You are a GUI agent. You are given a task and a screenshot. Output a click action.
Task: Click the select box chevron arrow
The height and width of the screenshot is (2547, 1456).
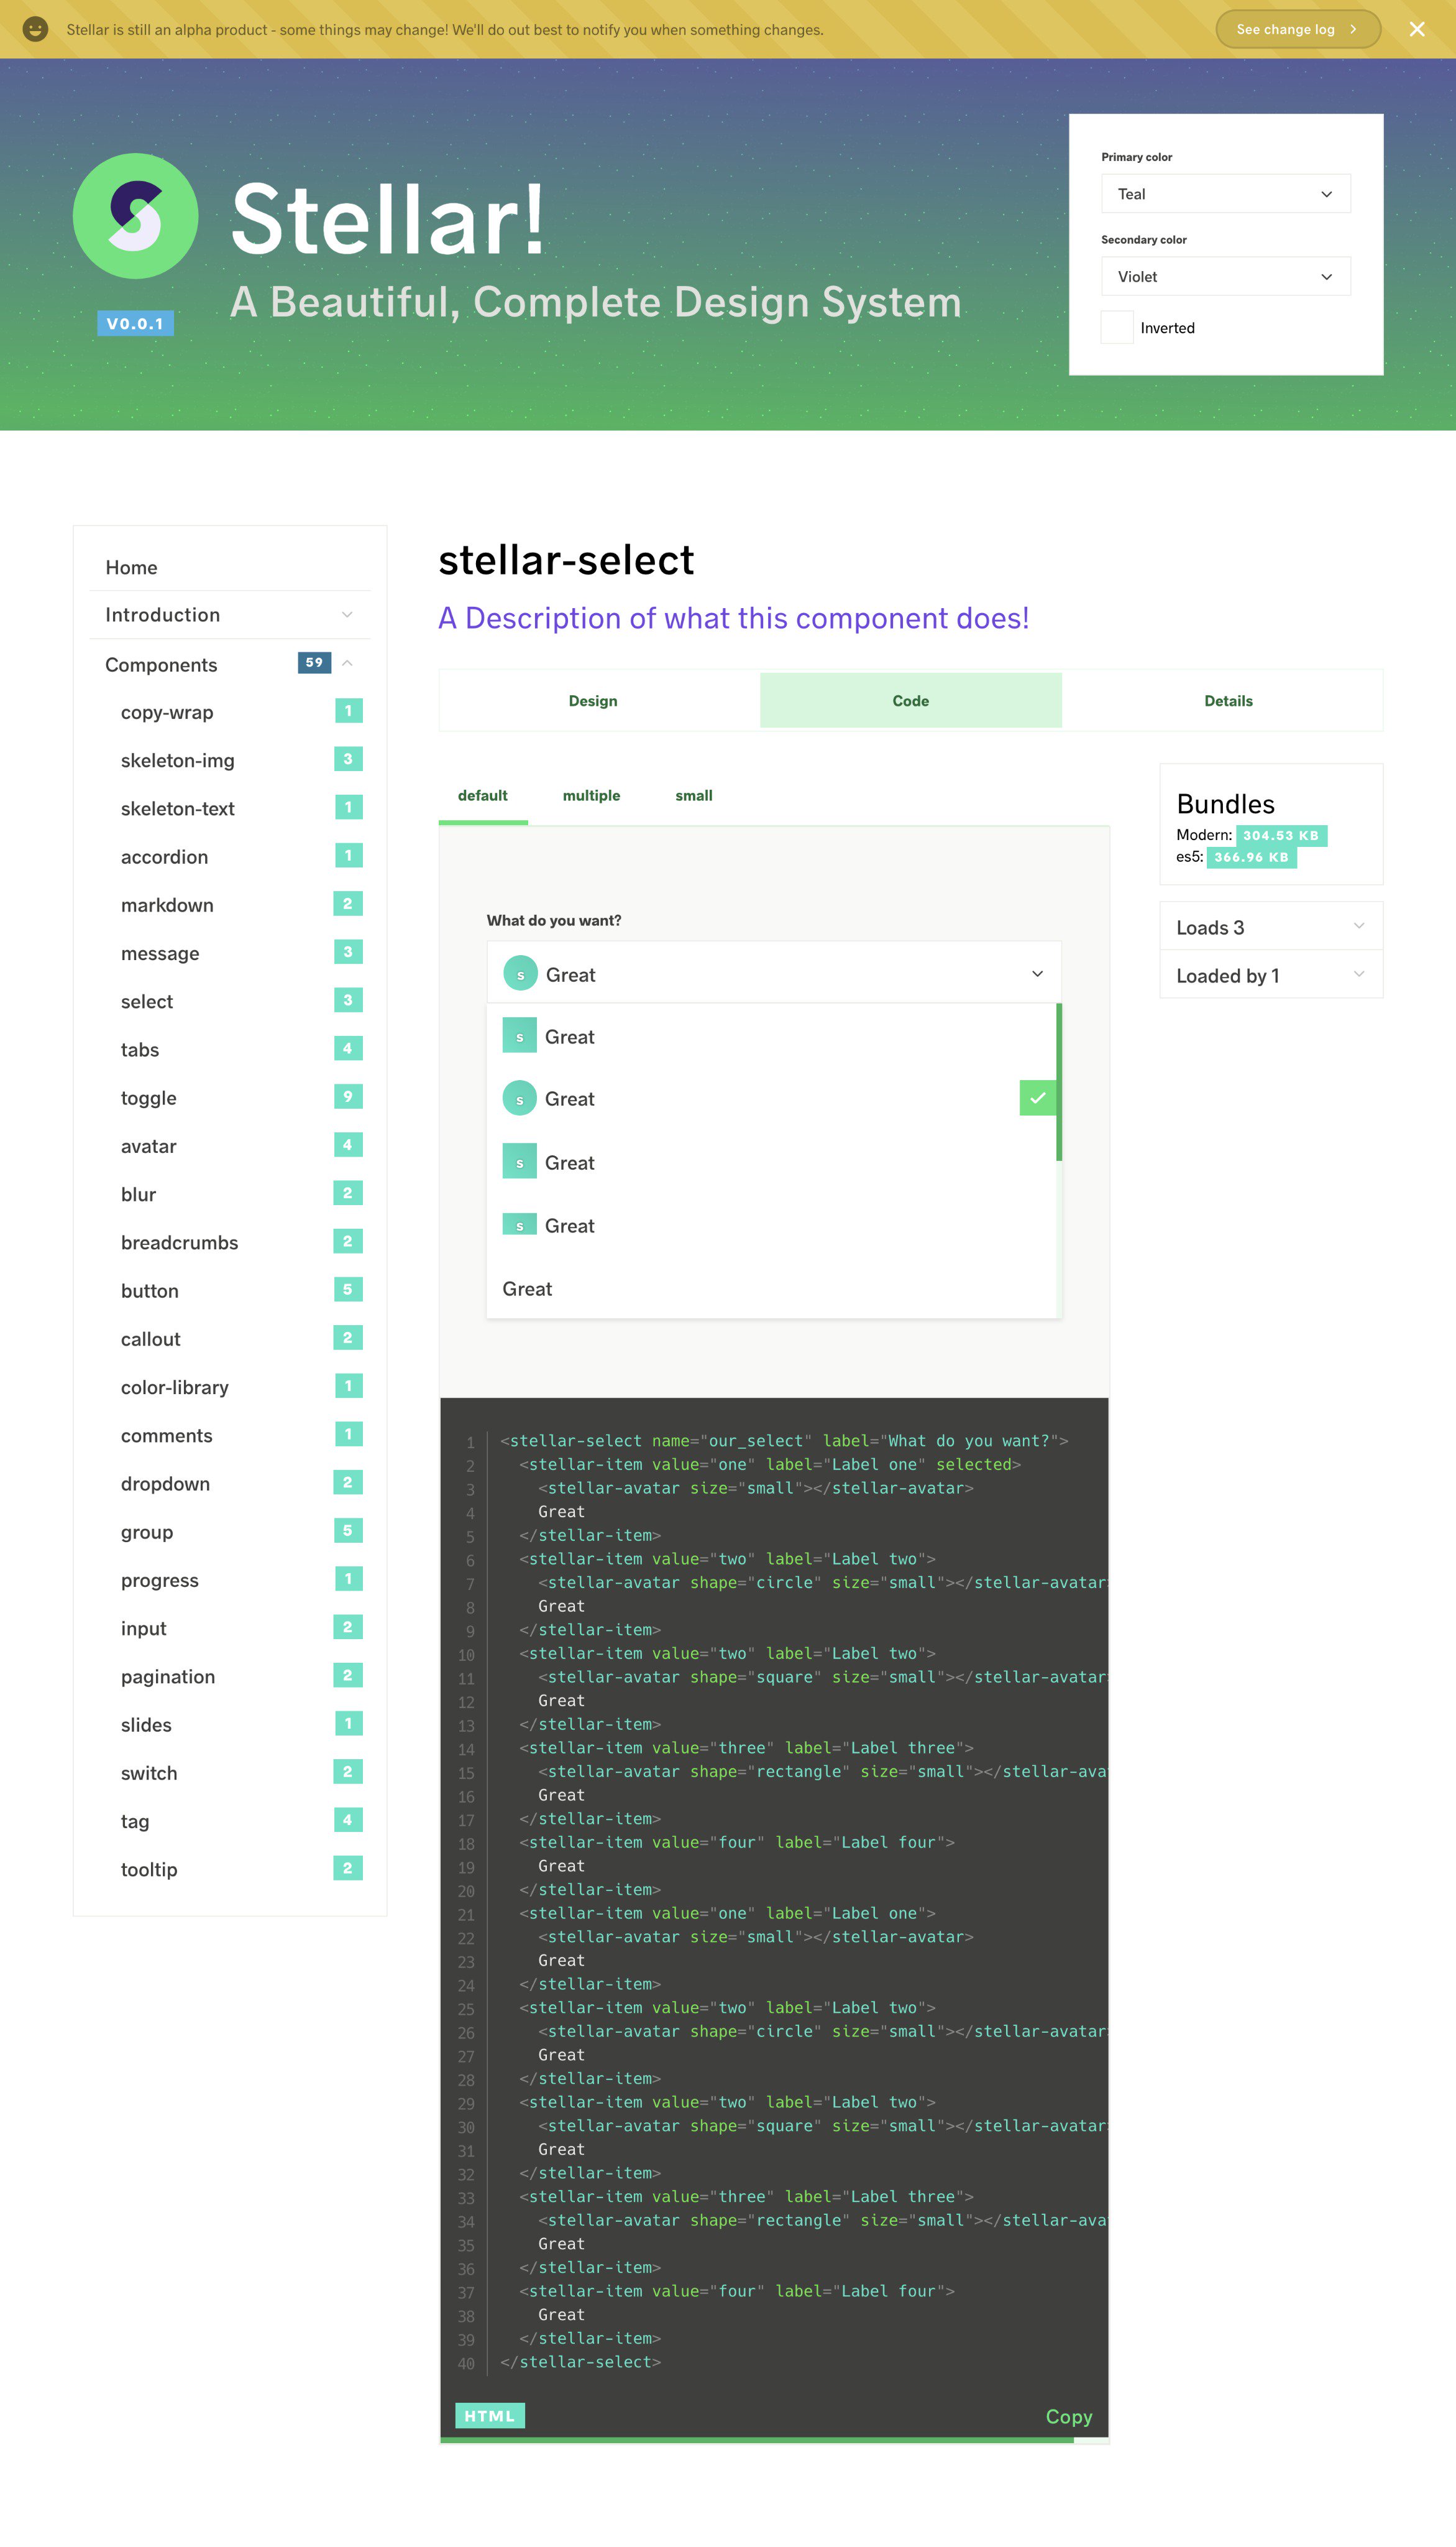(1037, 973)
